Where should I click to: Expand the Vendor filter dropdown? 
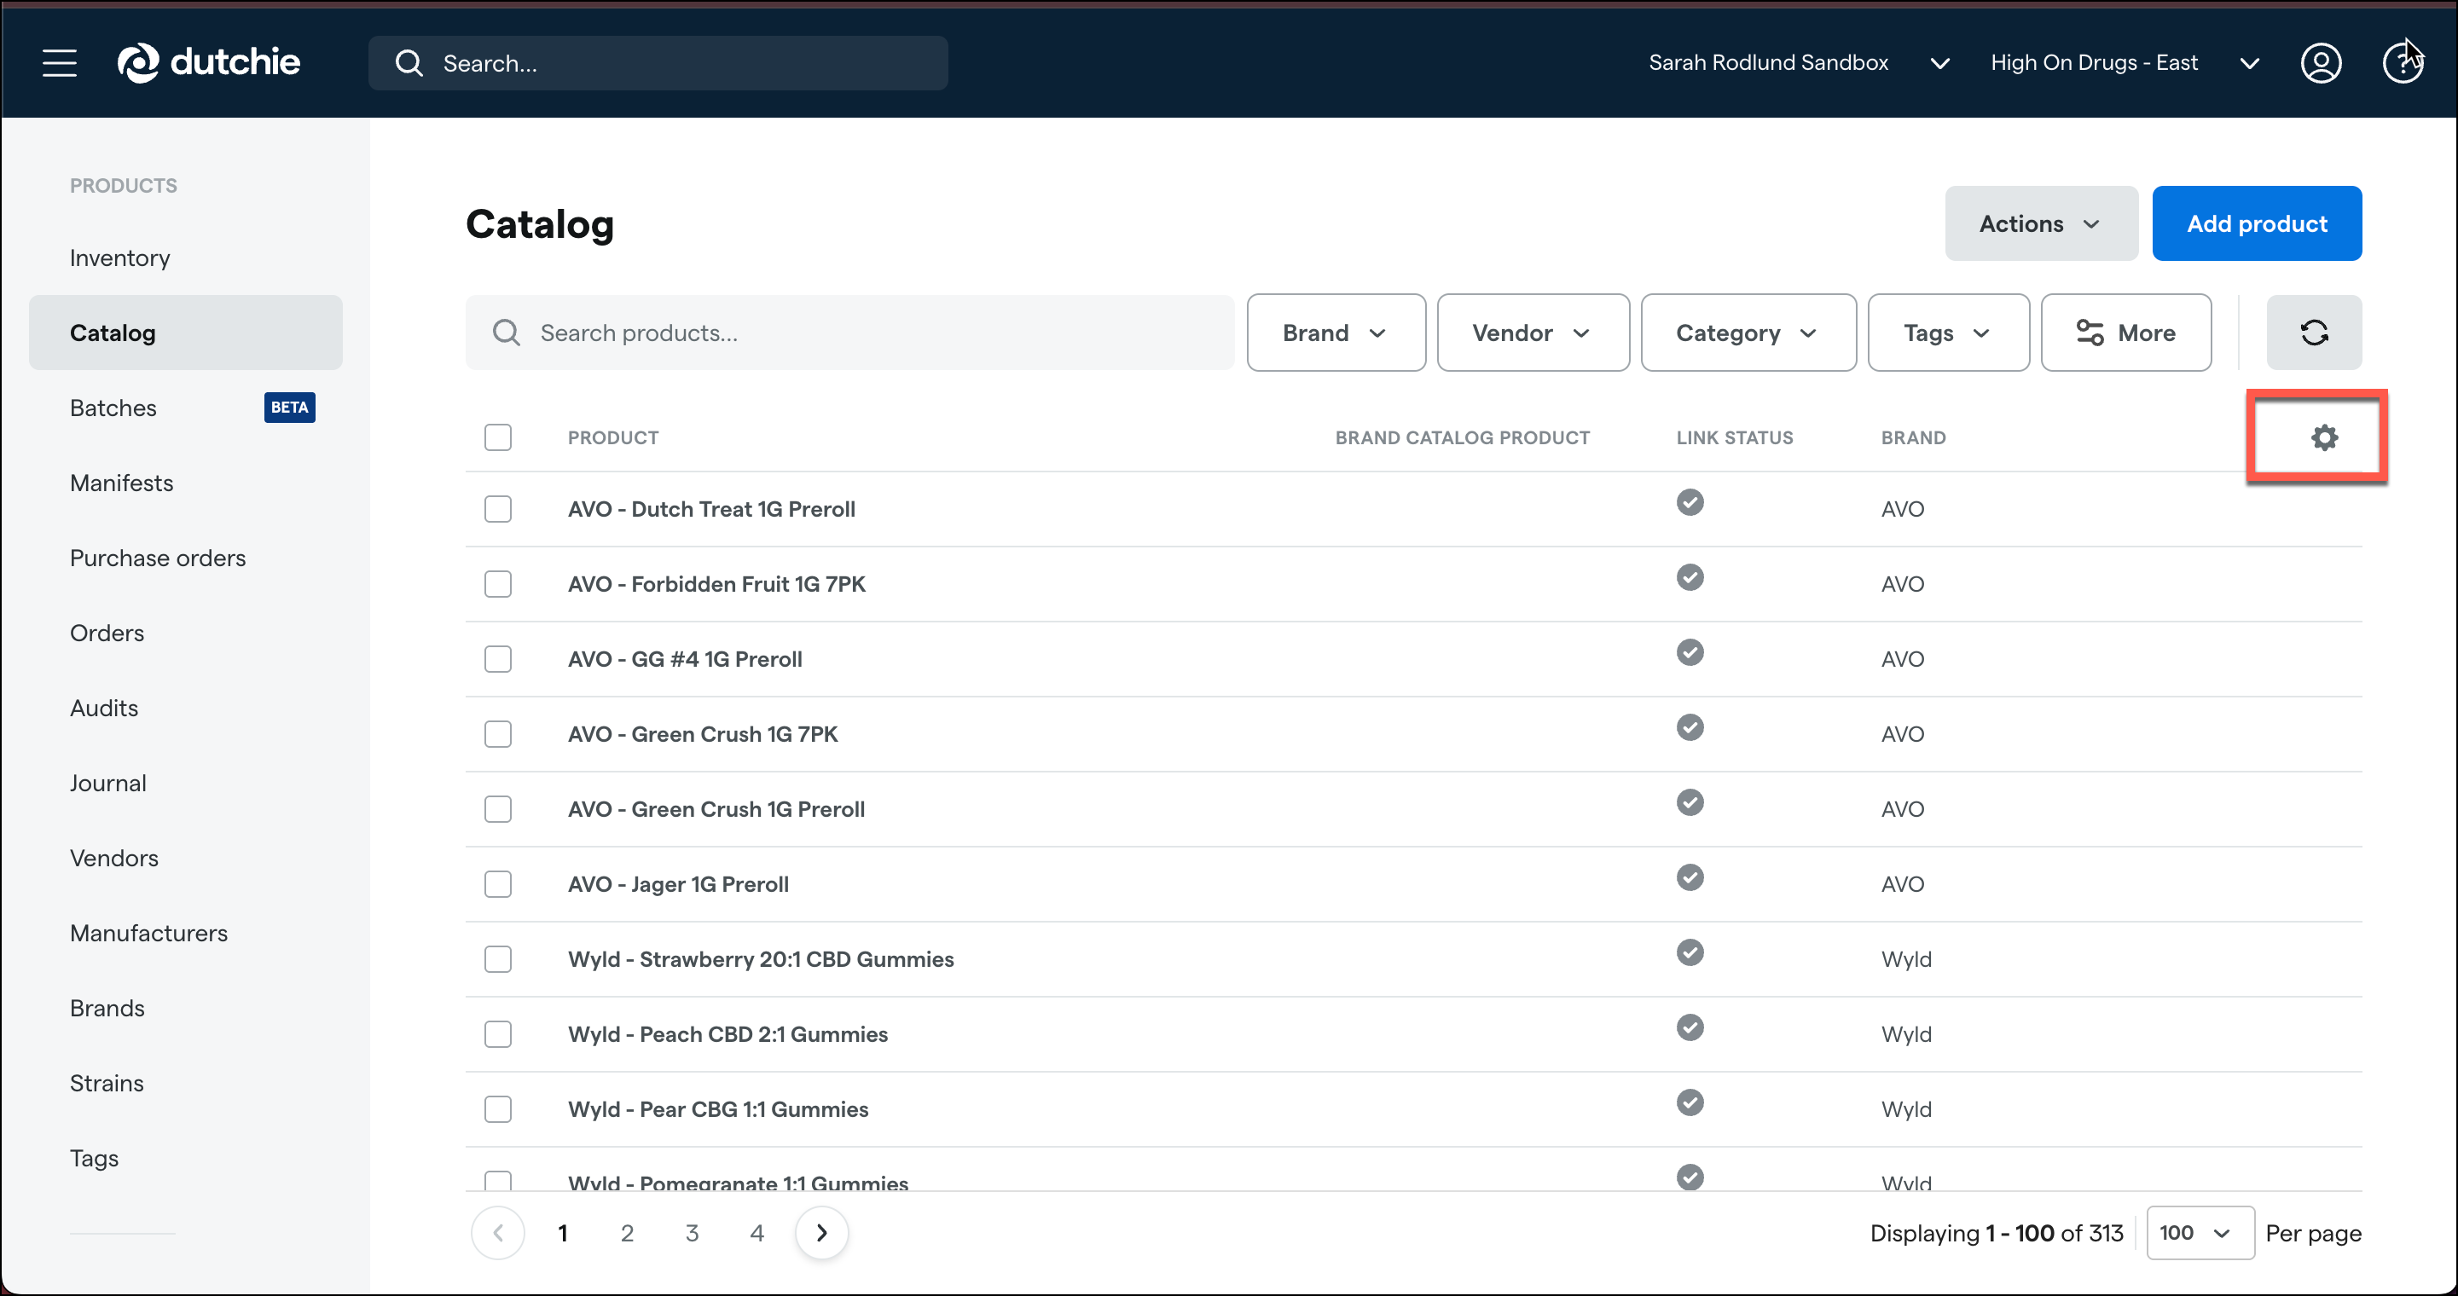tap(1533, 333)
